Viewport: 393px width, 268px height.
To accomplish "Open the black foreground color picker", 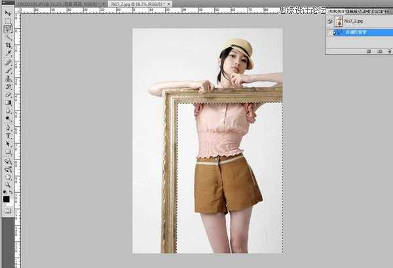I will (x=6, y=199).
